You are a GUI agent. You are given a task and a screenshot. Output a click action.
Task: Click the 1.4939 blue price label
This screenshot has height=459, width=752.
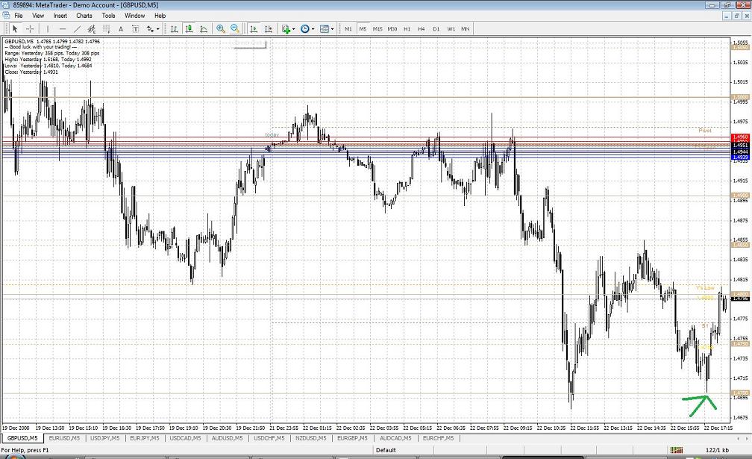click(x=741, y=157)
